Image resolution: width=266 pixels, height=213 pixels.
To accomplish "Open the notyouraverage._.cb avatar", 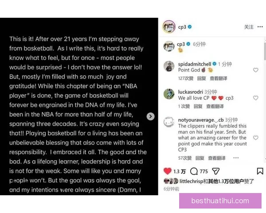I will pyautogui.click(x=168, y=122).
